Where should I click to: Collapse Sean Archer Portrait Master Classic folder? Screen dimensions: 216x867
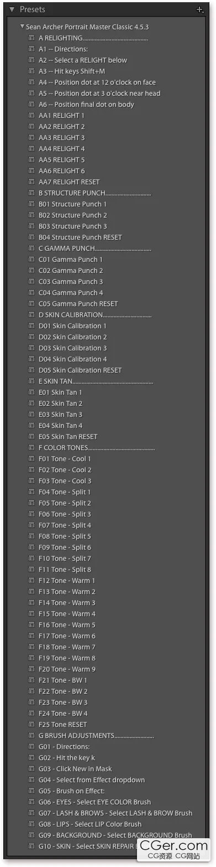[x=22, y=27]
